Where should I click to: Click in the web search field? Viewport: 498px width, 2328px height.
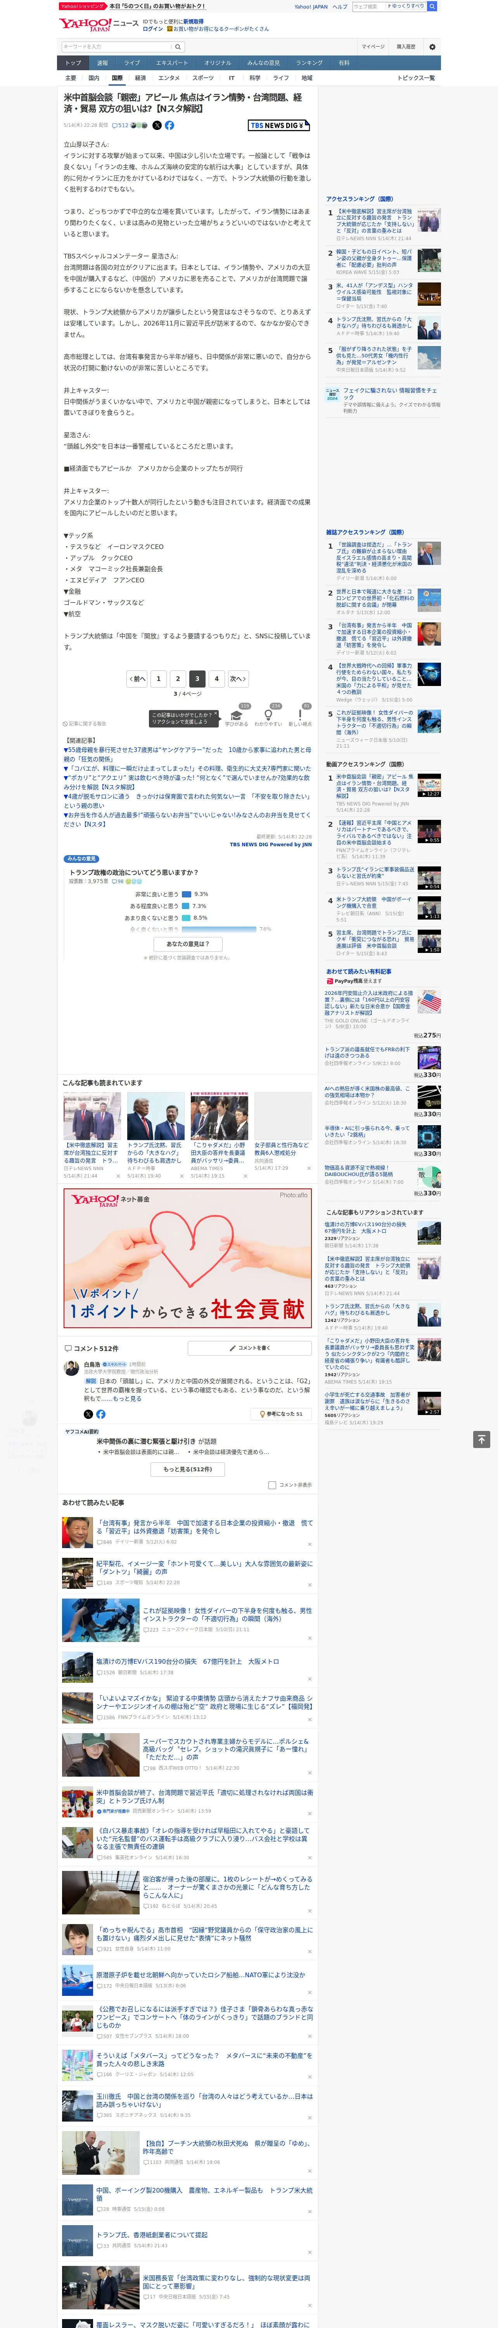click(x=369, y=6)
